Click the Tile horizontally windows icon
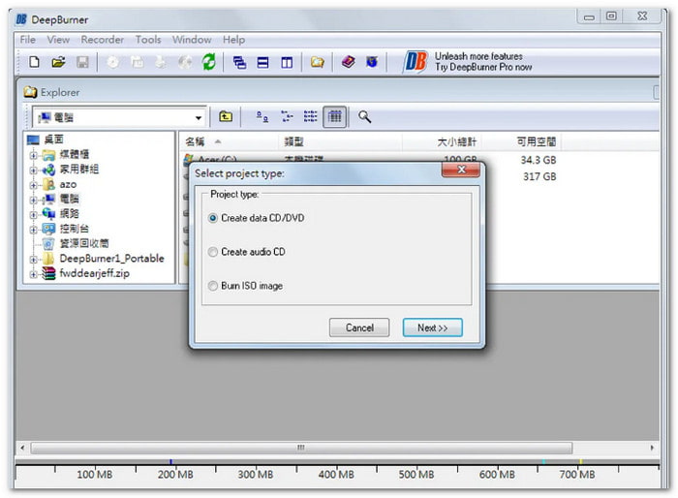Viewport: 678px width, 498px height. tap(262, 63)
